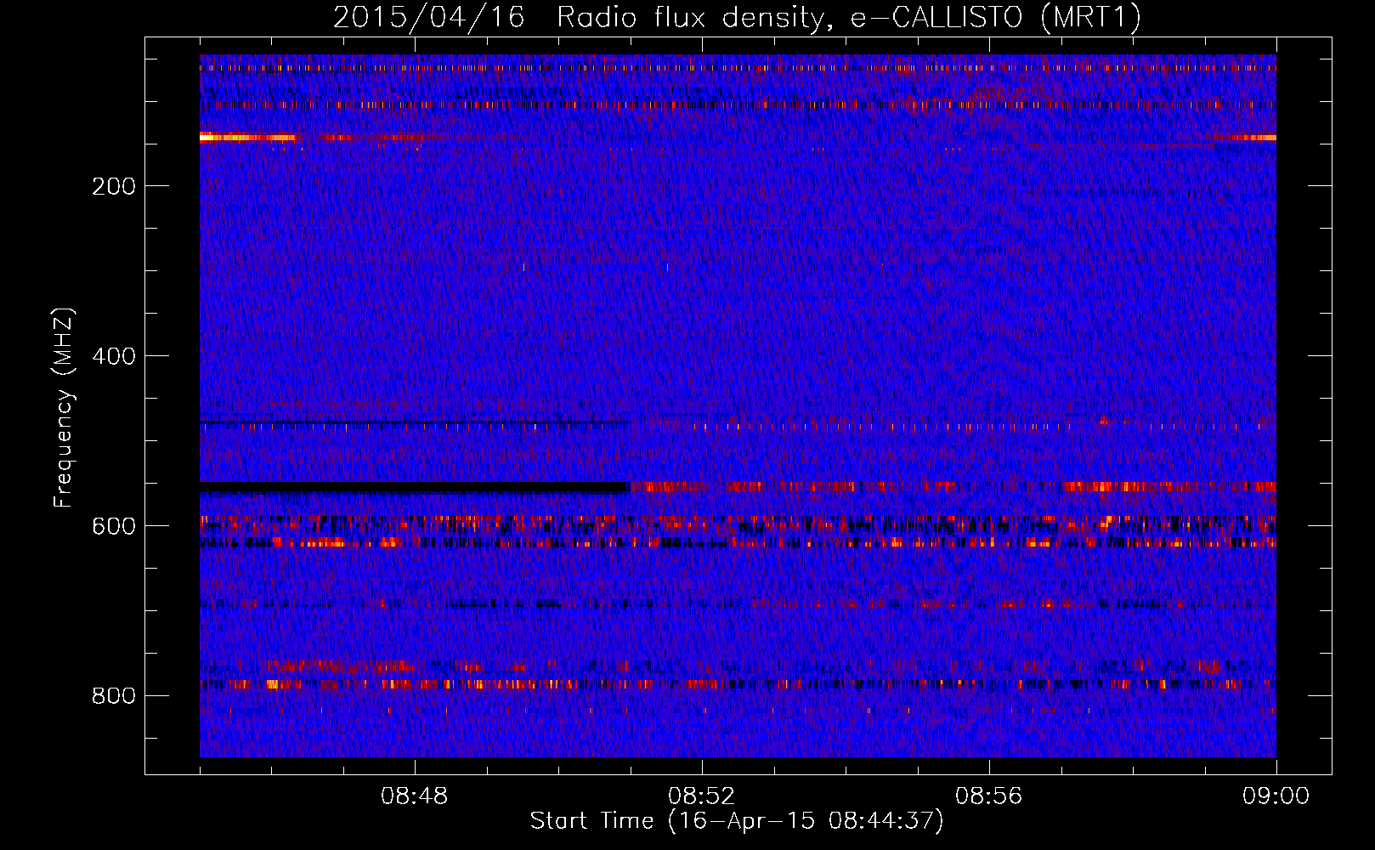The image size is (1375, 850).
Task: Click the 08:52 time tick label
Action: tap(702, 796)
